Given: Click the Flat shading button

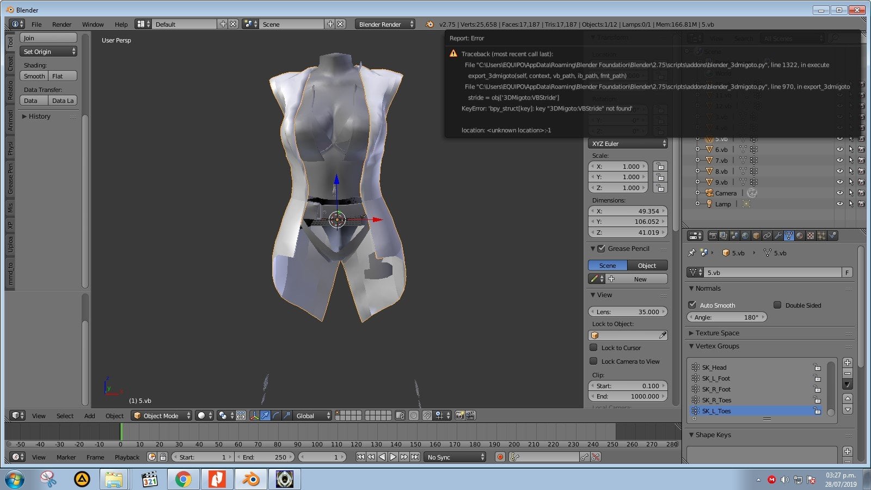Looking at the screenshot, I should coord(63,76).
